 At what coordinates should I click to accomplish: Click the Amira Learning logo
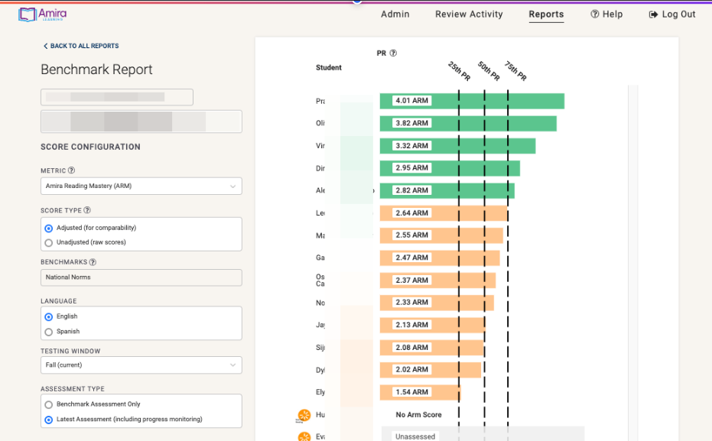(x=43, y=14)
